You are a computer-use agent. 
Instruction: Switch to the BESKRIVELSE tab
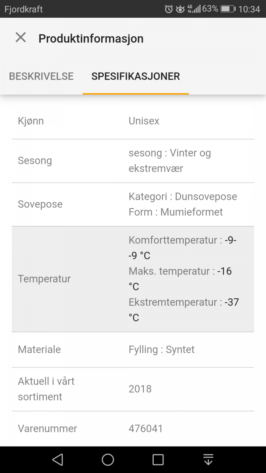41,76
